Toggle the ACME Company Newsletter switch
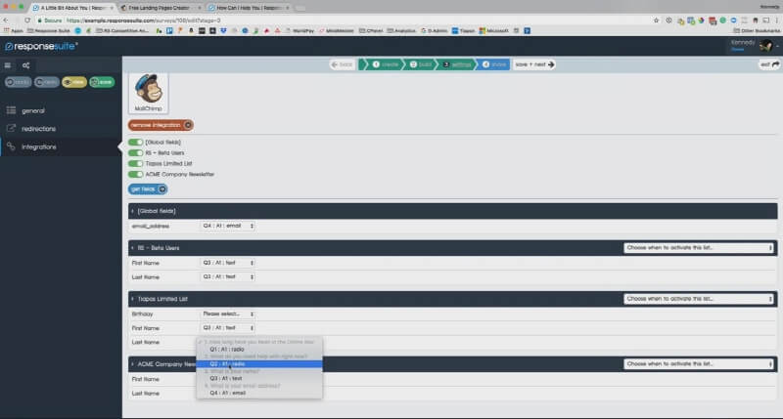Screen dimensions: 783x419 135,175
